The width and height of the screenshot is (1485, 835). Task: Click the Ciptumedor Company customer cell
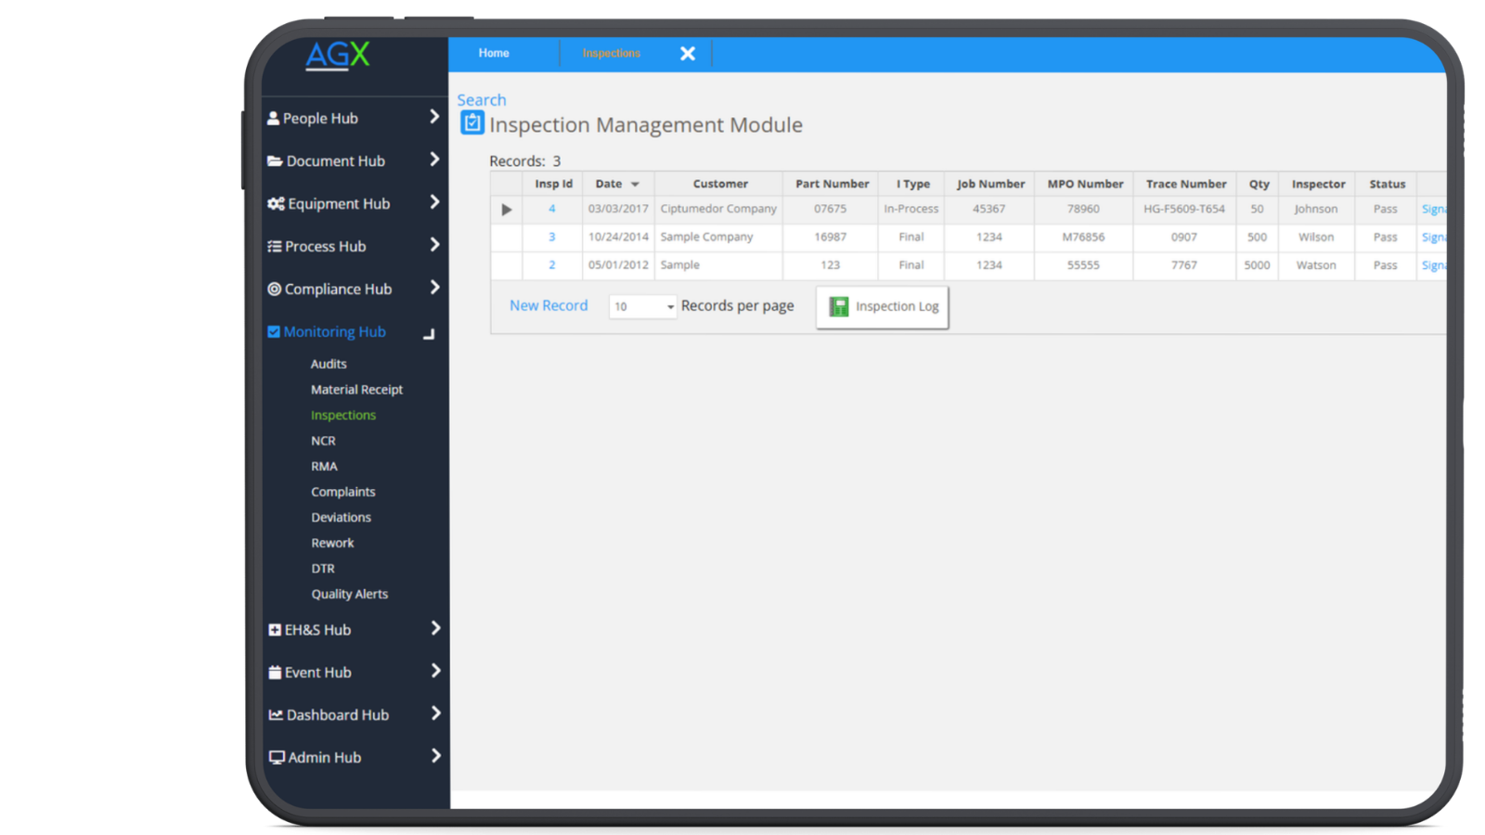718,209
